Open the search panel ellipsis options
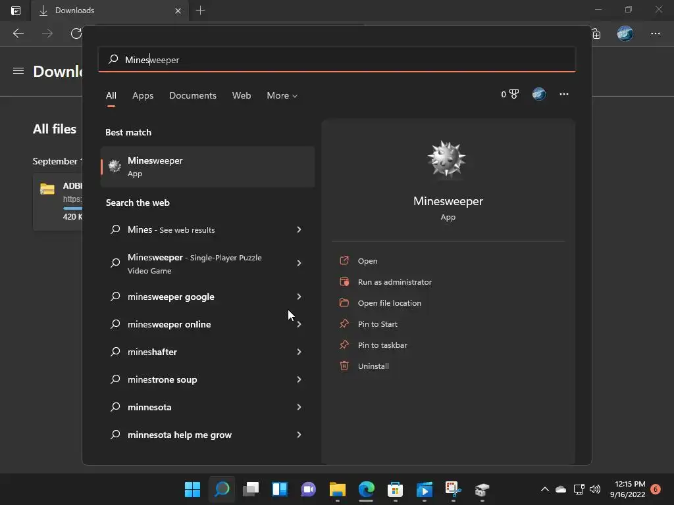The width and height of the screenshot is (674, 505). pyautogui.click(x=564, y=94)
